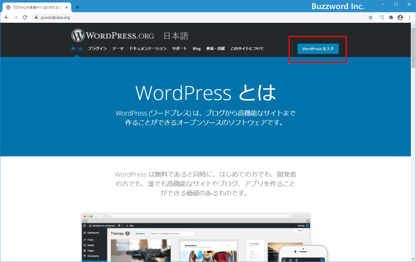The width and height of the screenshot is (416, 262).
Task: Open the Blog navigation link
Action: [197, 49]
